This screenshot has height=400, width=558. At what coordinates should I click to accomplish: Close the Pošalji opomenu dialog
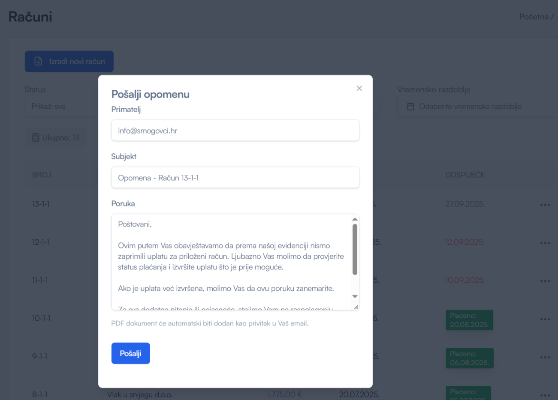point(359,88)
